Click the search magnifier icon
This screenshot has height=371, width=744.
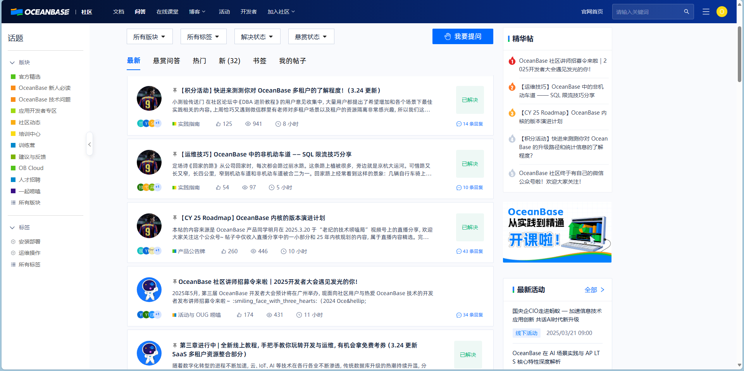pyautogui.click(x=686, y=12)
